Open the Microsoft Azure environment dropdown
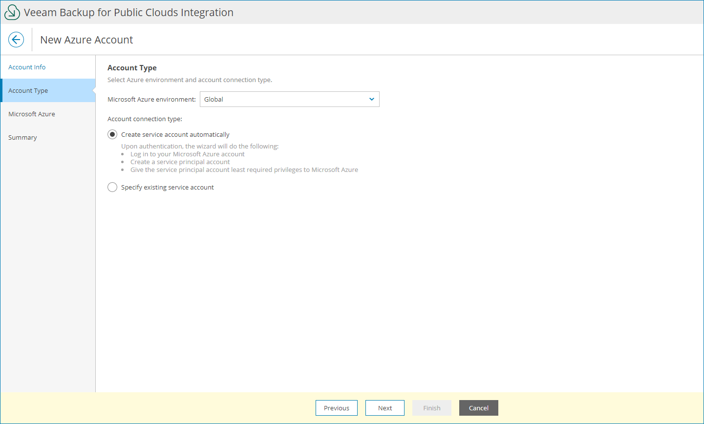This screenshot has height=424, width=704. point(289,99)
